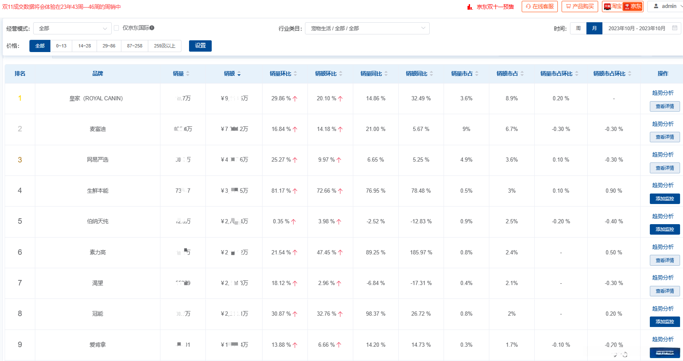Open 趋势分析 for 生鲜本能
This screenshot has width=683, height=361.
(663, 185)
